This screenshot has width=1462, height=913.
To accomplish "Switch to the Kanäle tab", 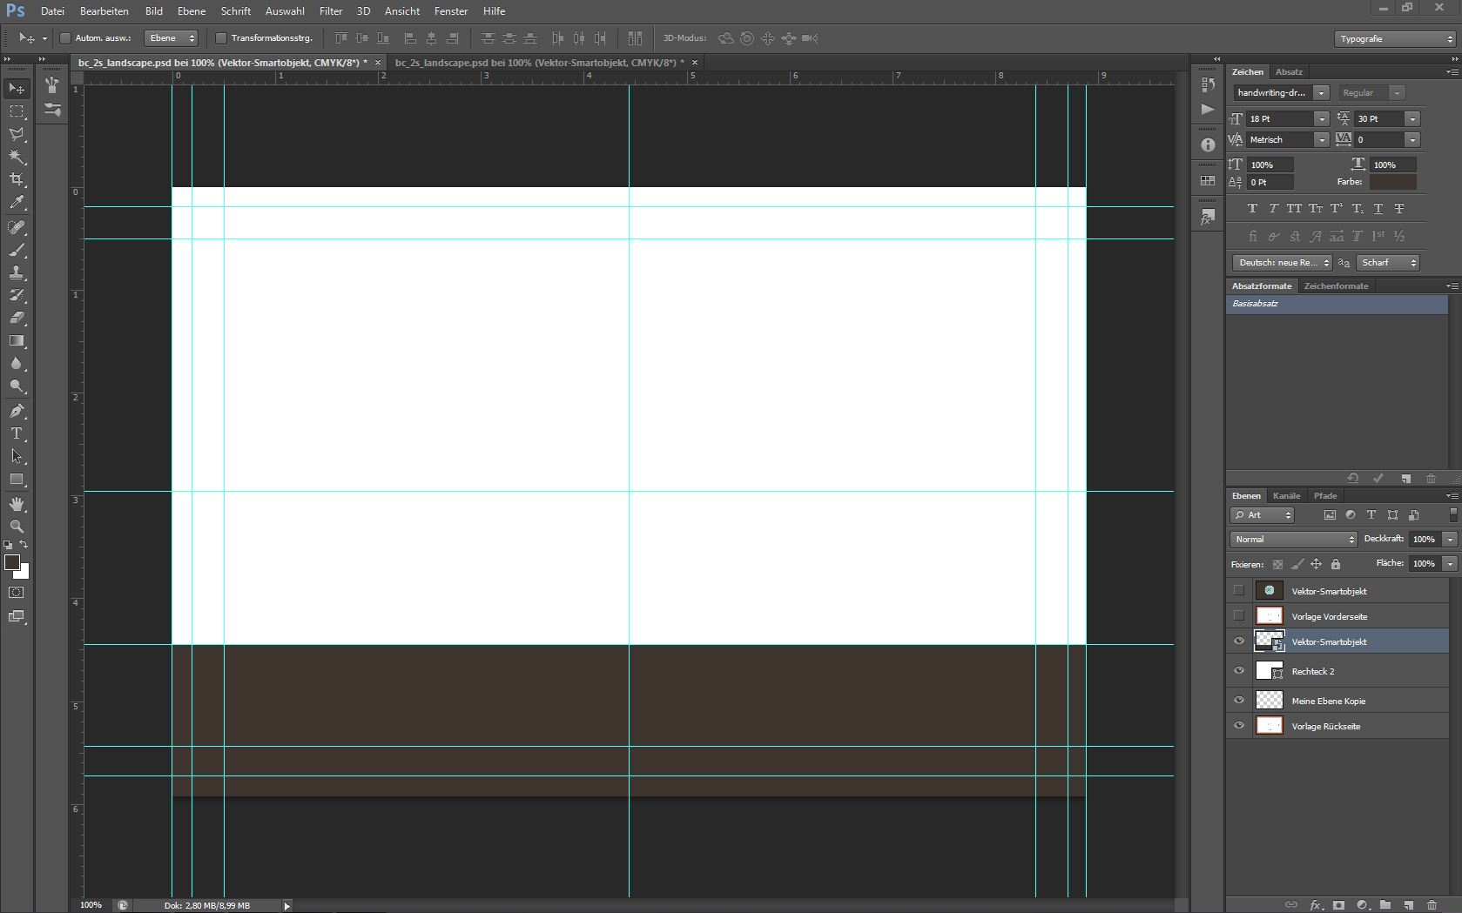I will pos(1286,496).
